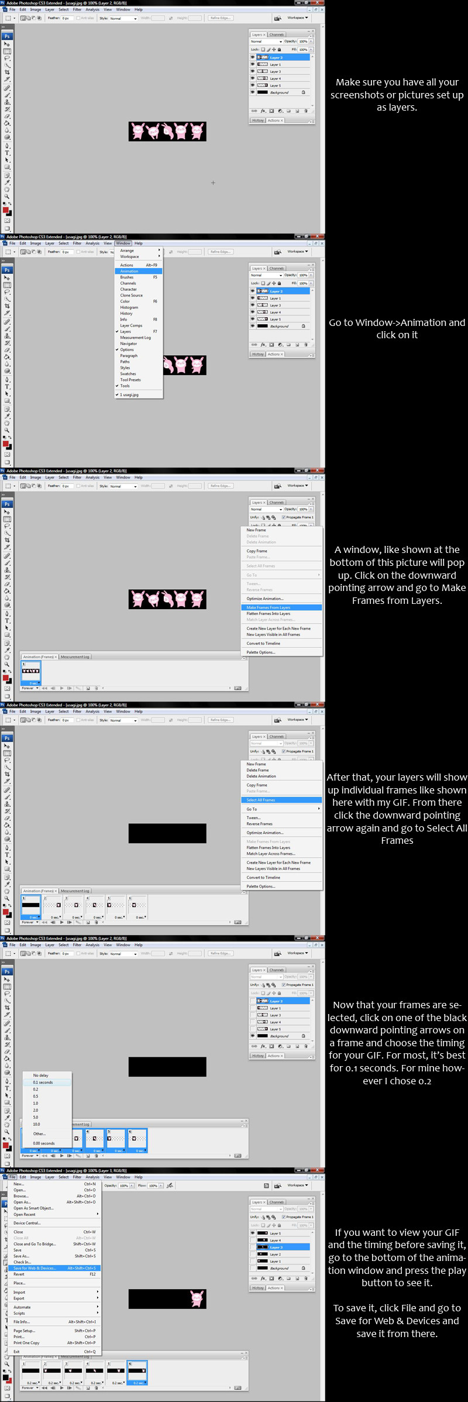The image size is (468, 1402).
Task: Enable the airbrush icon beside the Flow field
Action: point(170,1185)
